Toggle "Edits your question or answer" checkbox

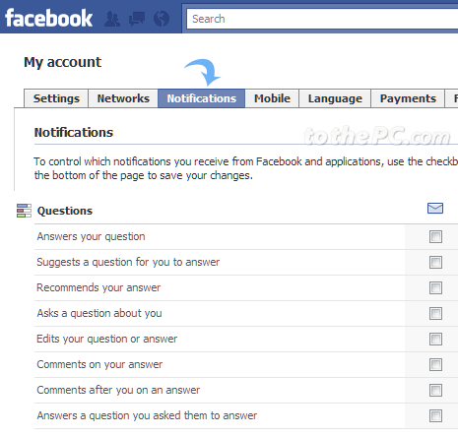click(435, 339)
